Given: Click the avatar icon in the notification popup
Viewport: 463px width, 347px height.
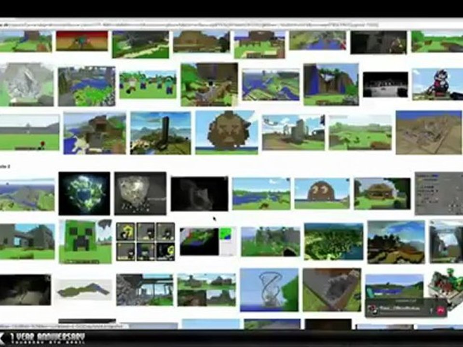Looking at the screenshot, I should [373, 310].
